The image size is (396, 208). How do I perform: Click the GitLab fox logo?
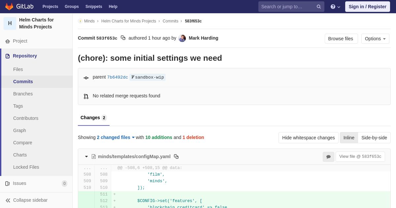9,7
